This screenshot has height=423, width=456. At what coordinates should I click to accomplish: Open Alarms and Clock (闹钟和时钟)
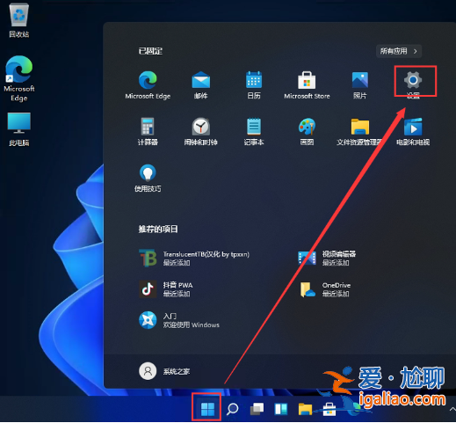coord(200,131)
